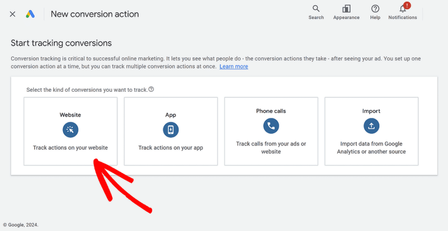Click the App card title
This screenshot has height=231, width=448.
(x=171, y=115)
